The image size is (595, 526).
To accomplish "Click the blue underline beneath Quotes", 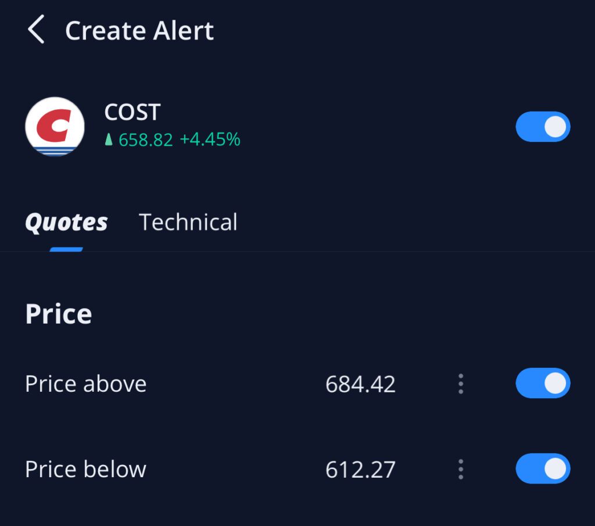I will click(66, 249).
